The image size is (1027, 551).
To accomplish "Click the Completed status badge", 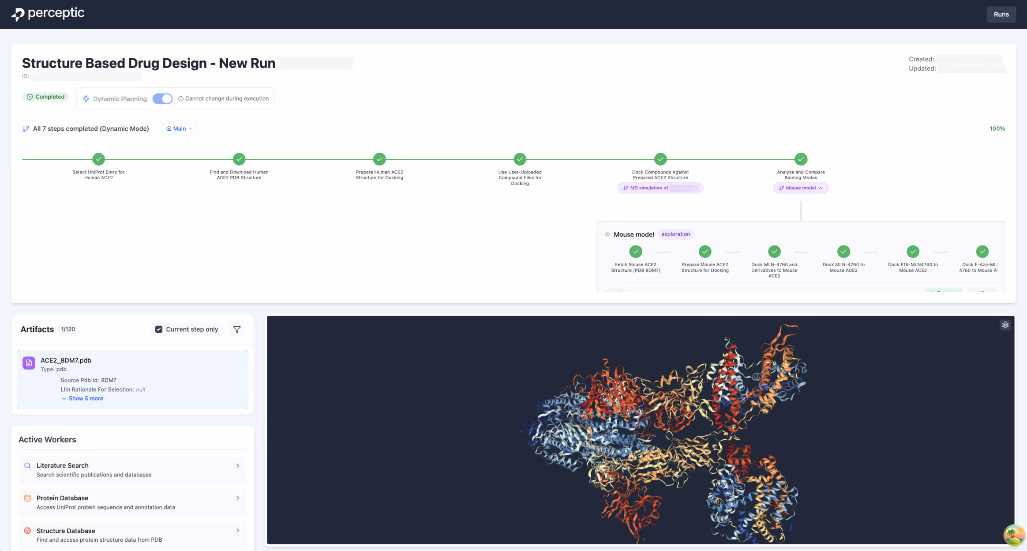I will [46, 97].
